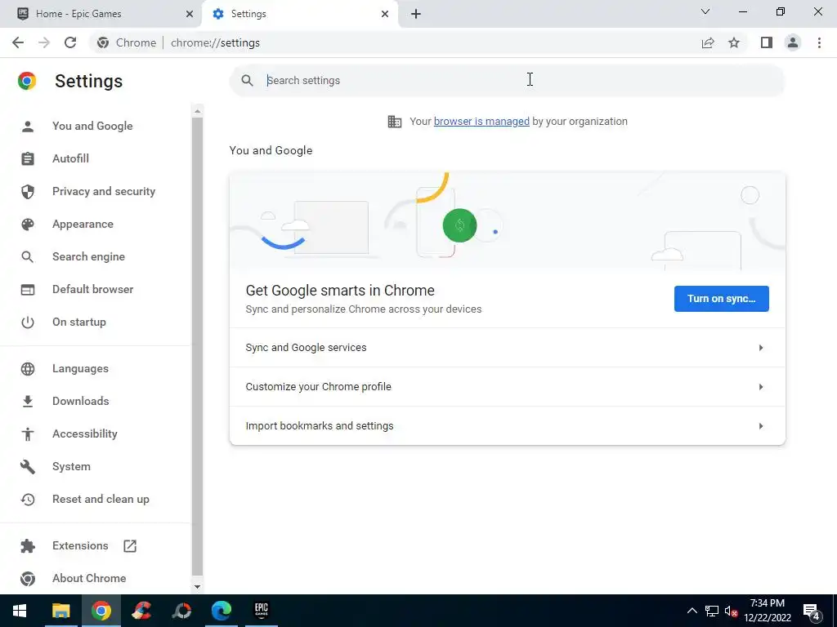Expand Import bookmarks and settings
The height and width of the screenshot is (627, 837).
point(507,426)
